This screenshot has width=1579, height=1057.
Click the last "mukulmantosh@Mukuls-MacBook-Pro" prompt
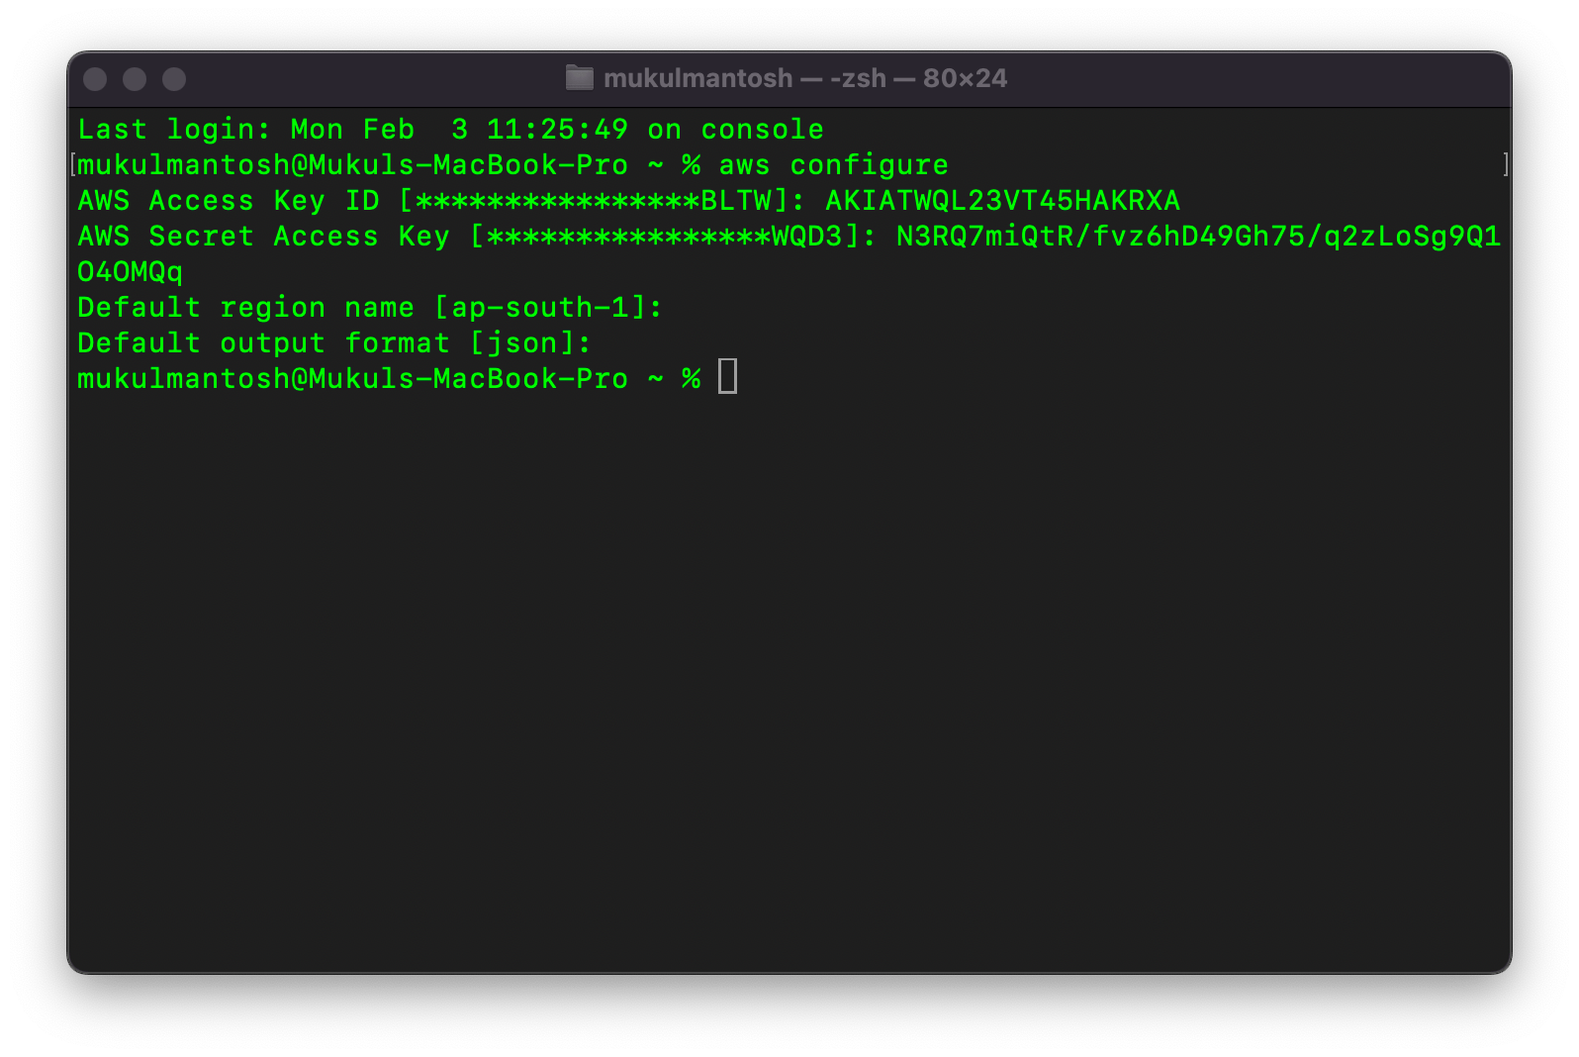coord(352,379)
